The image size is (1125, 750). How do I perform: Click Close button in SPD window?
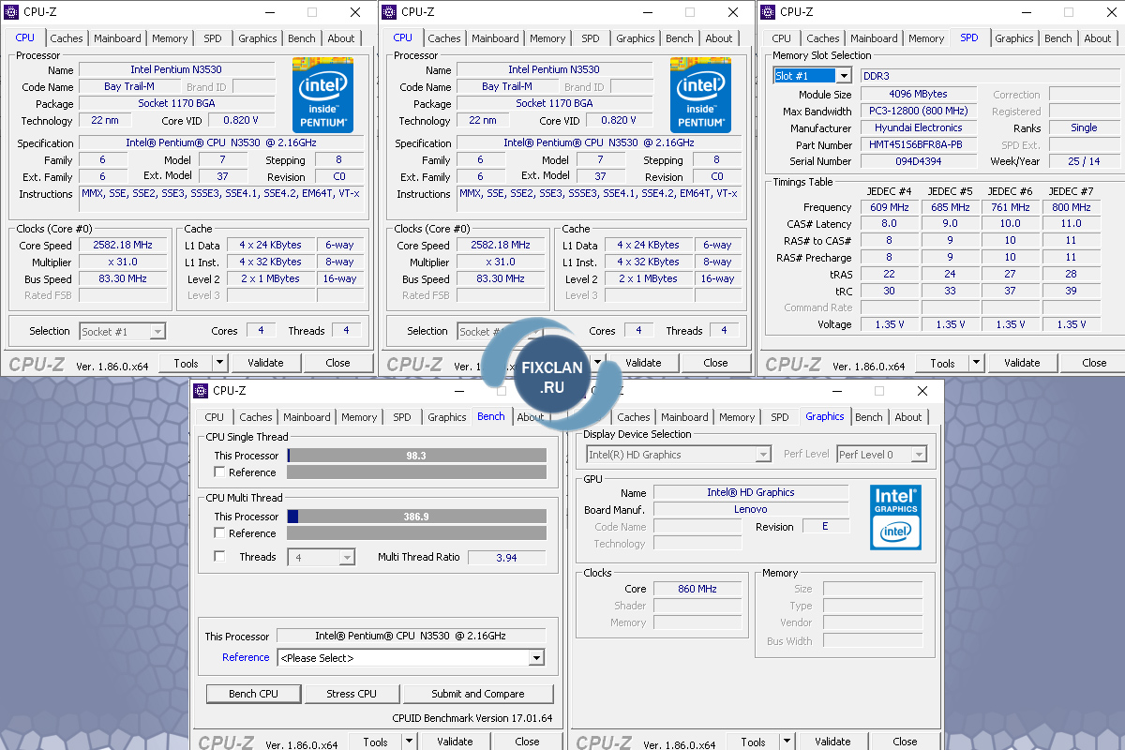pos(1094,363)
